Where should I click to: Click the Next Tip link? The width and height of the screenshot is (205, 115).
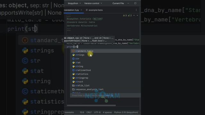(109, 96)
